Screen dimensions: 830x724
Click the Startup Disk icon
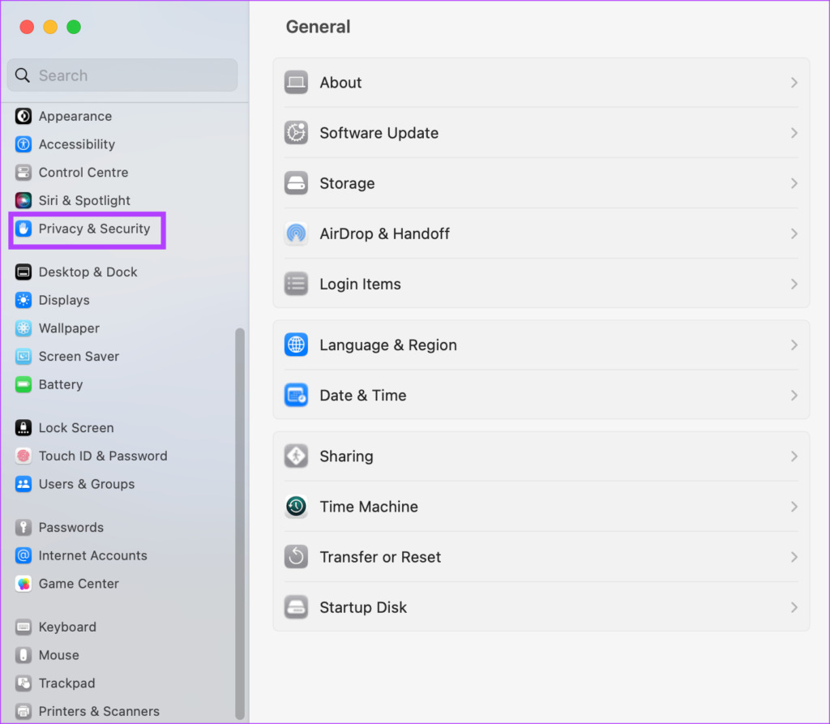[296, 607]
